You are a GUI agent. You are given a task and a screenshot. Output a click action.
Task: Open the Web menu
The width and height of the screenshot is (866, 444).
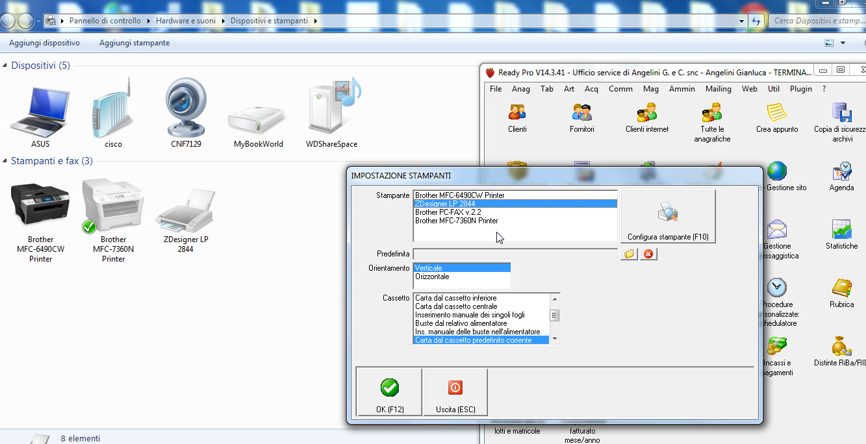click(x=749, y=89)
